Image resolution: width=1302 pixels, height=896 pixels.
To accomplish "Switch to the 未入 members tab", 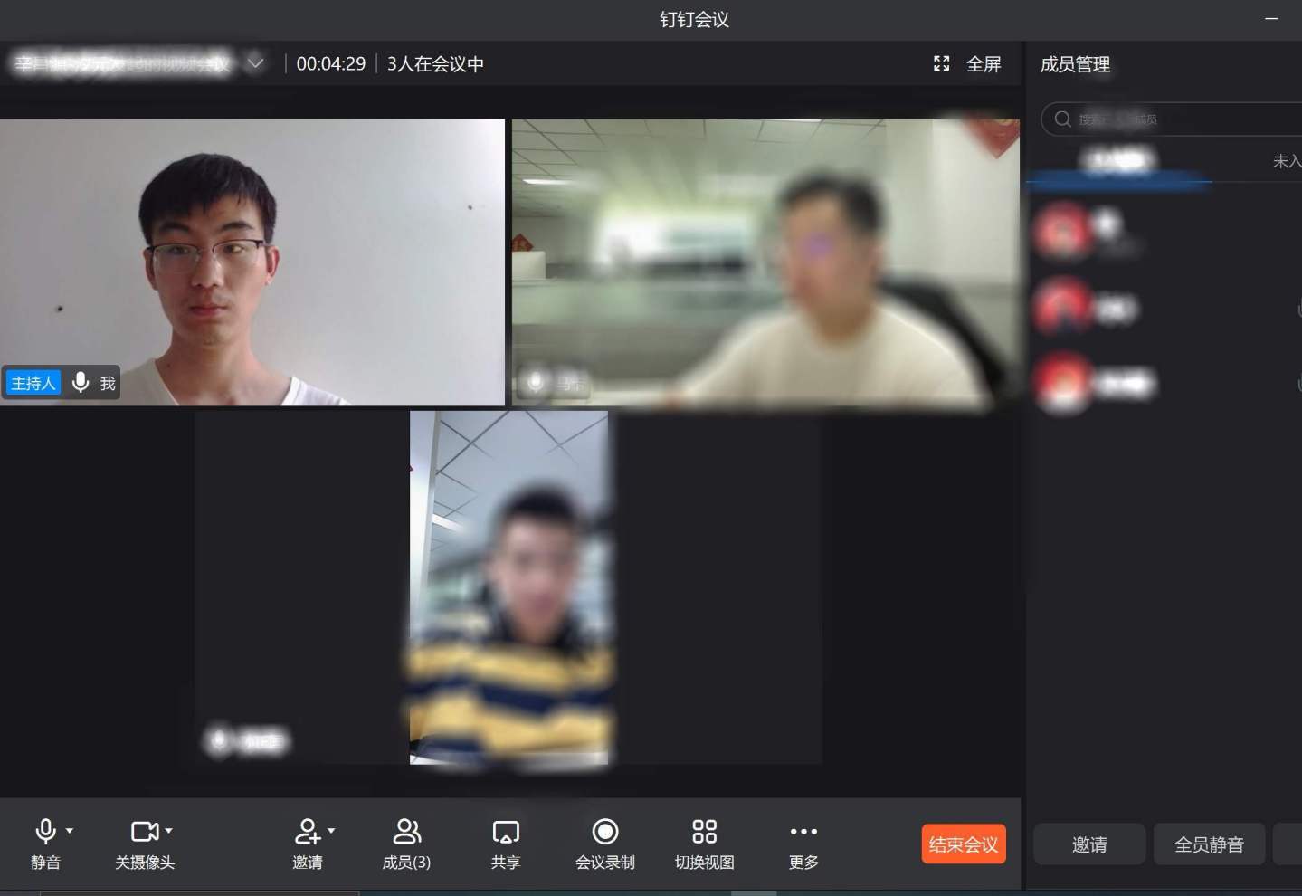I will (1285, 161).
